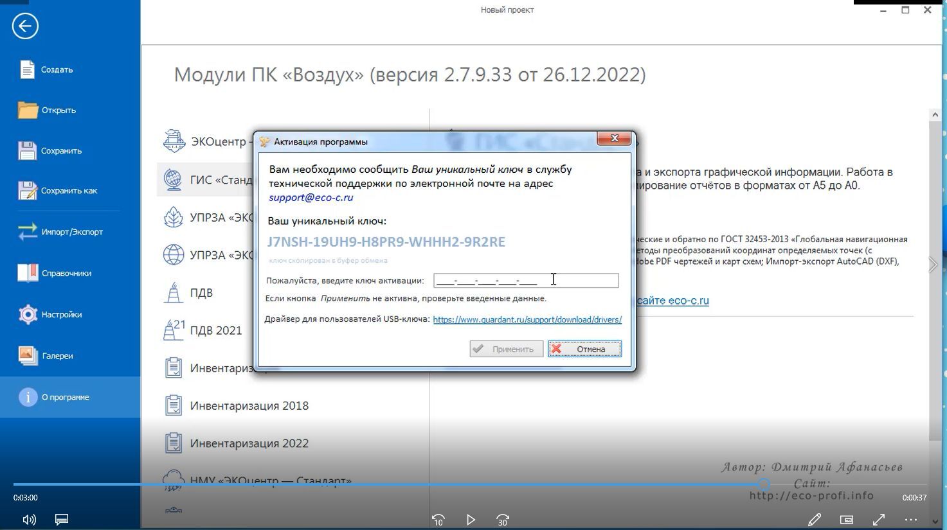The image size is (947, 530).
Task: Maximize the player window
Action: click(x=905, y=10)
